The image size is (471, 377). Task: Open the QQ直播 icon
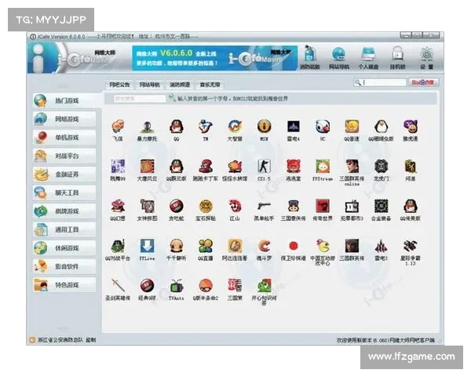tap(206, 246)
